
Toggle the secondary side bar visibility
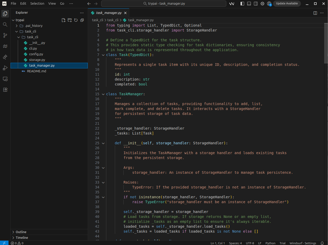point(255,4)
